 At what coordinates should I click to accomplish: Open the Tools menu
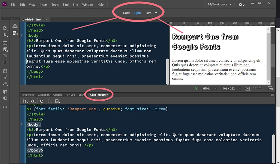55,5
